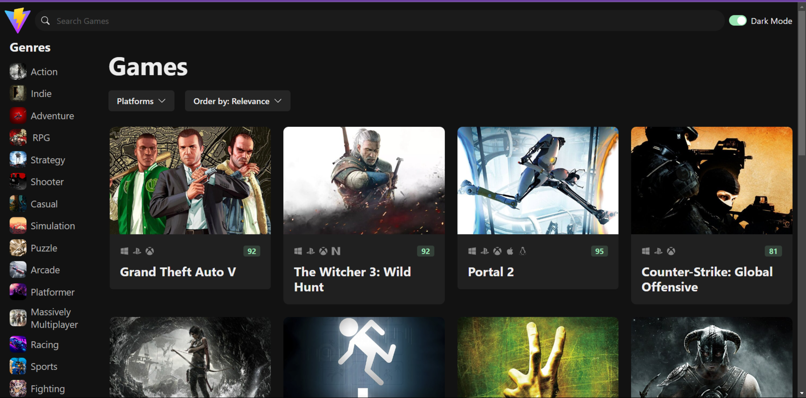Click the Puzzle genre icon
The height and width of the screenshot is (398, 806).
pyautogui.click(x=18, y=248)
